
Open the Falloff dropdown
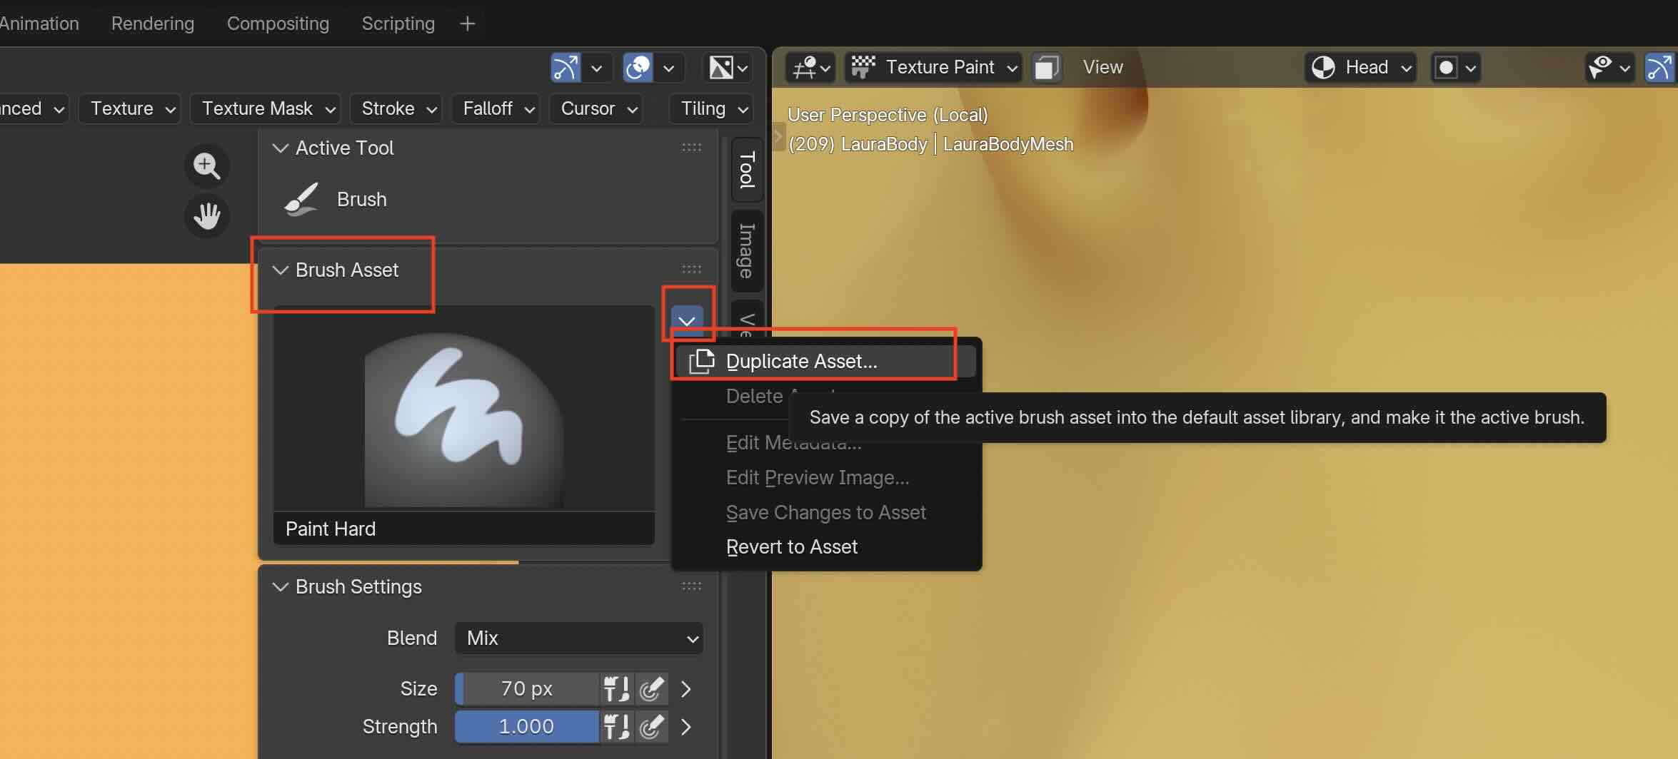coord(497,108)
